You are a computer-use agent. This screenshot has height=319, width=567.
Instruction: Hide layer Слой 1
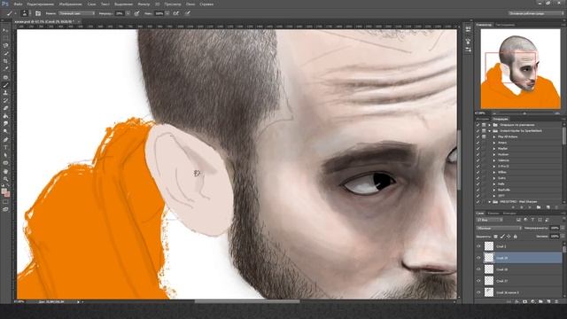(x=478, y=246)
